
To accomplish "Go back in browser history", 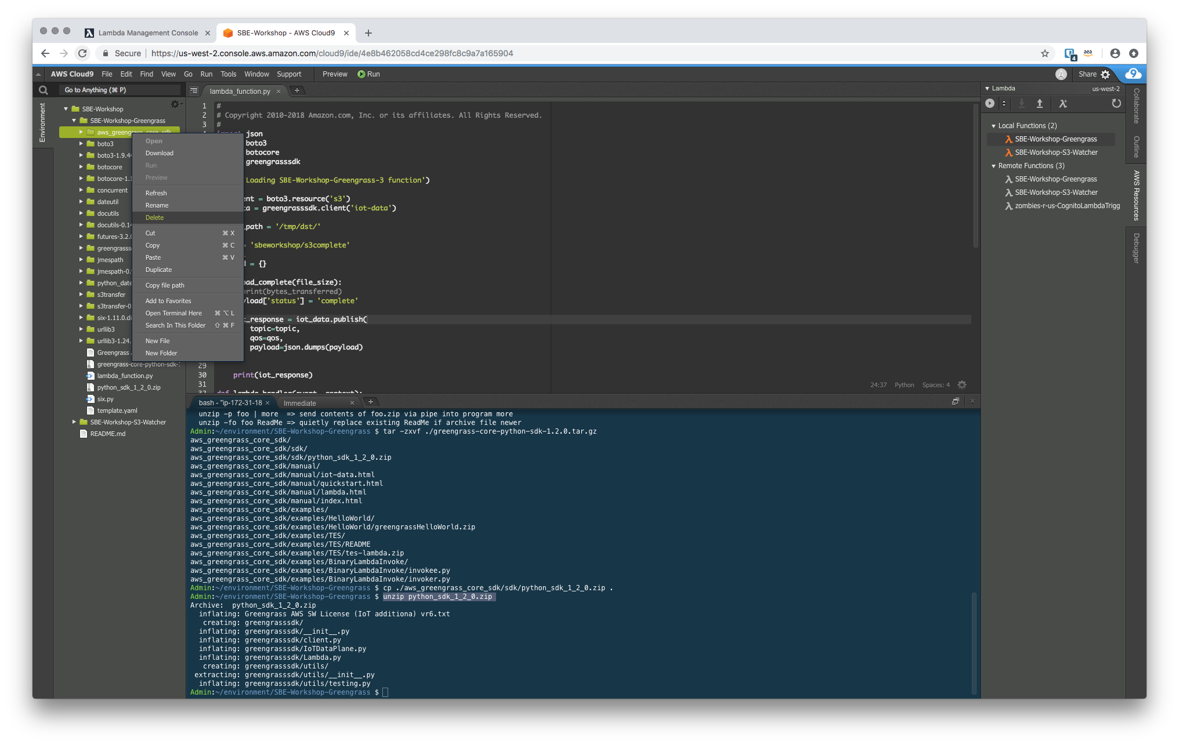I will click(x=45, y=53).
